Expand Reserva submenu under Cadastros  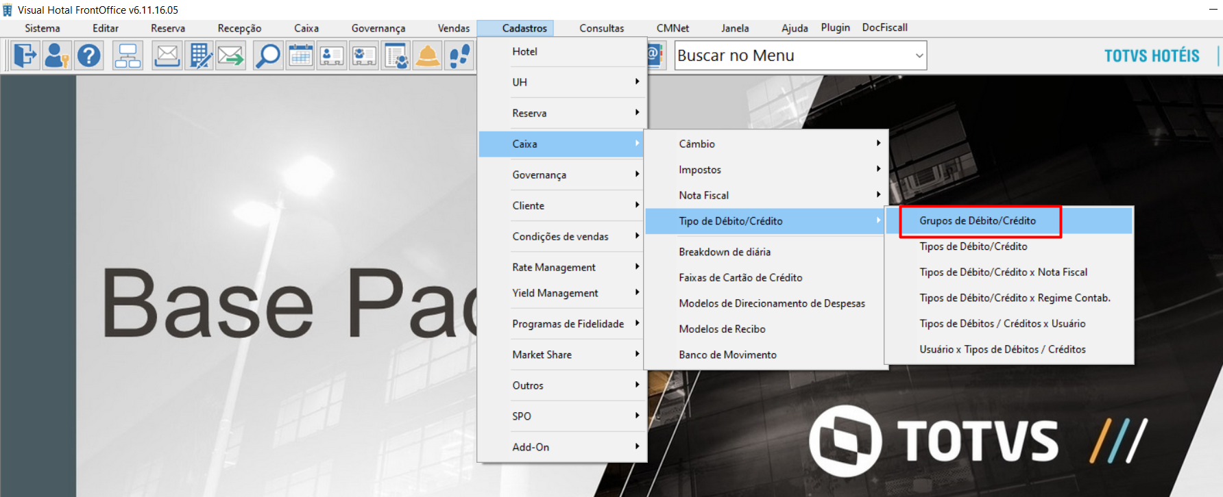(x=562, y=113)
